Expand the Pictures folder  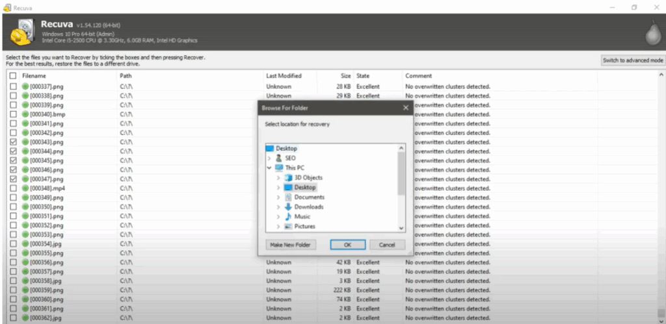(x=278, y=227)
